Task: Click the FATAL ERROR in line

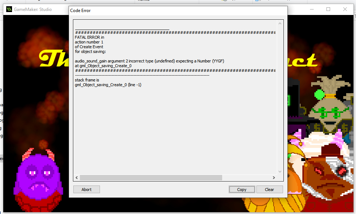Action: click(89, 37)
